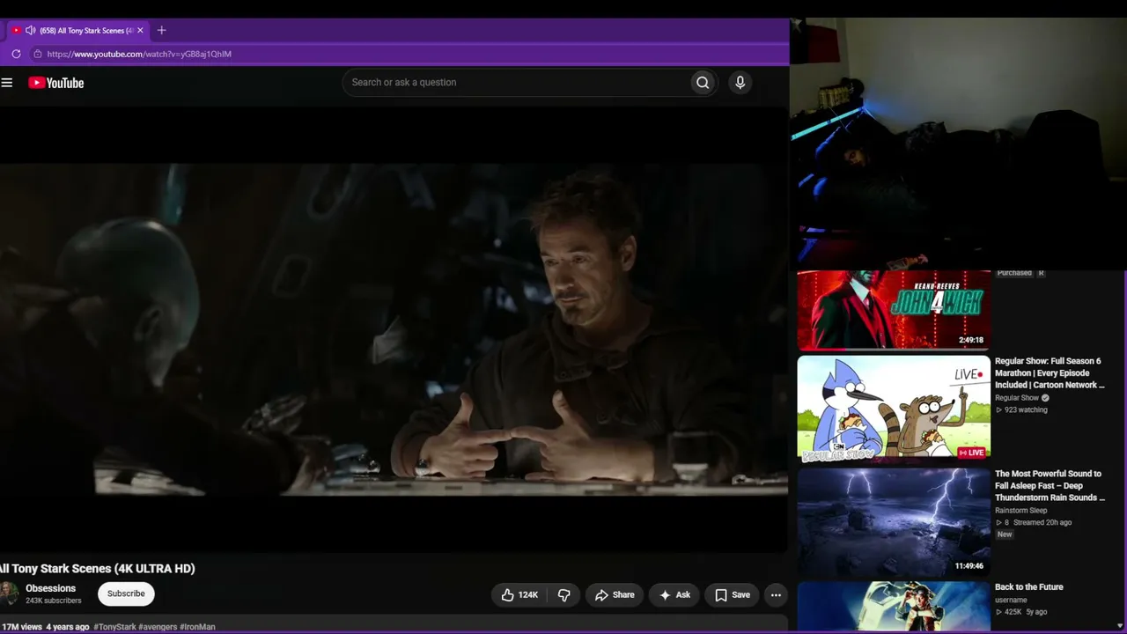Click the video title All Tony Stark Scenes
The height and width of the screenshot is (634, 1127).
coord(98,569)
